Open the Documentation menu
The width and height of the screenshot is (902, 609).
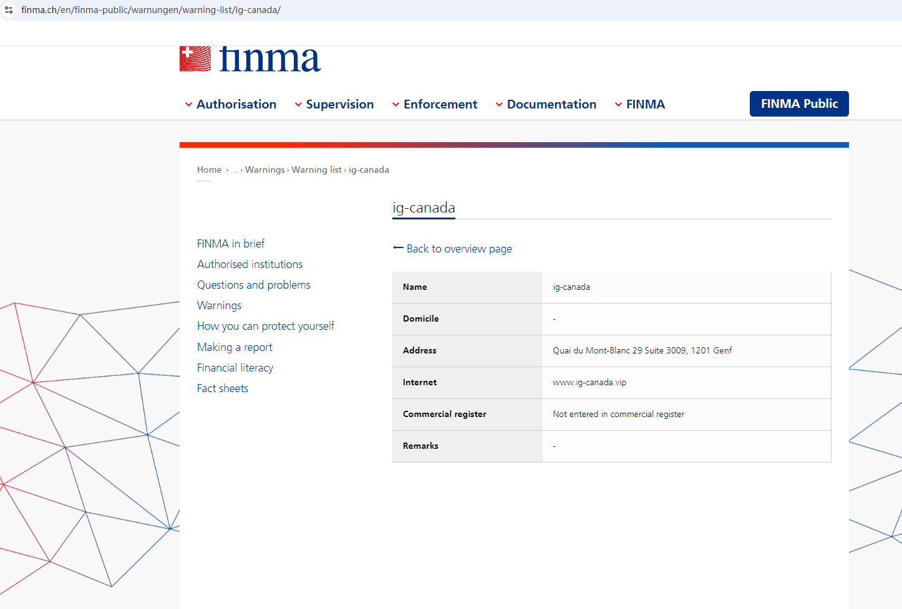[551, 104]
